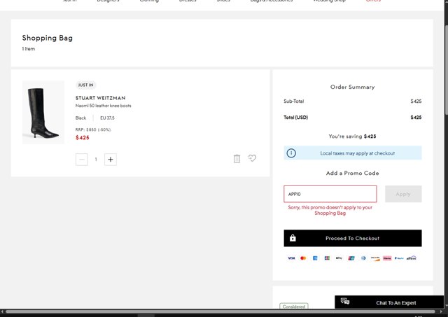Click the Mastercard payment icon
This screenshot has width=448, height=317.
click(303, 258)
